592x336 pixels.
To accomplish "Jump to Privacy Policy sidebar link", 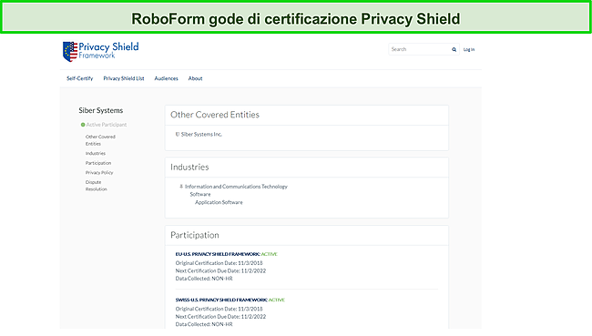I will [99, 172].
